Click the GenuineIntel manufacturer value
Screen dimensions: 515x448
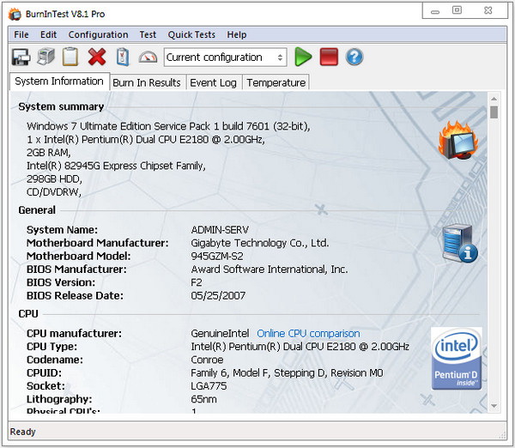[x=220, y=333]
